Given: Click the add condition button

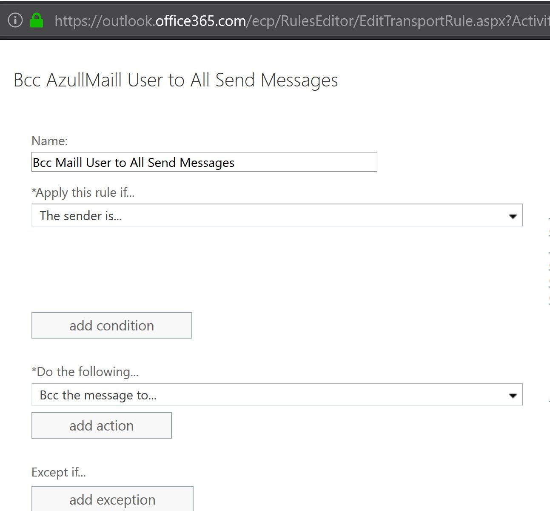Looking at the screenshot, I should [112, 325].
